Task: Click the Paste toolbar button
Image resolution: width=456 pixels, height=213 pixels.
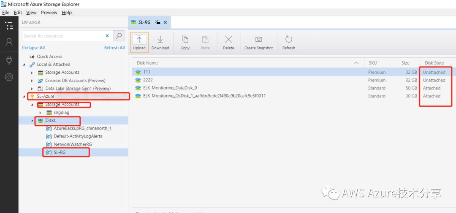Action: (205, 43)
